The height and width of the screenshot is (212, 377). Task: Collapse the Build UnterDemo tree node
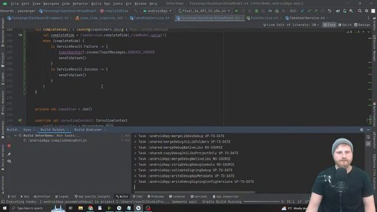(x=15, y=135)
